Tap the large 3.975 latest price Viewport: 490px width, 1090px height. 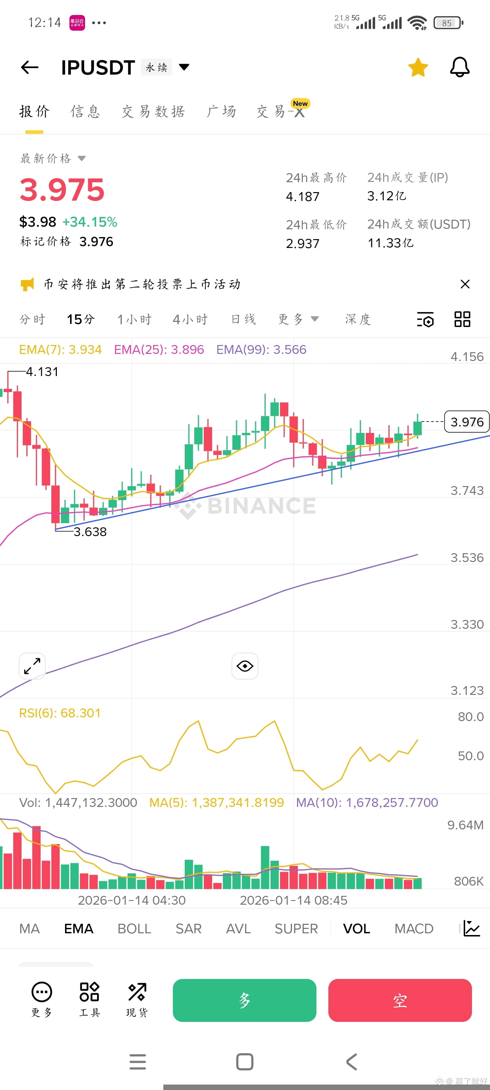click(62, 190)
